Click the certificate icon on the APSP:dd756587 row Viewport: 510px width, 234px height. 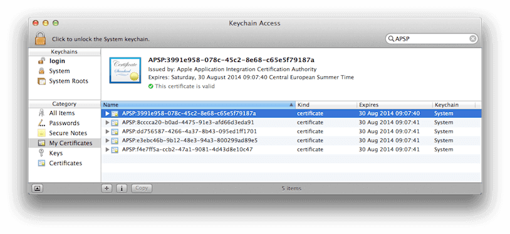coord(115,131)
